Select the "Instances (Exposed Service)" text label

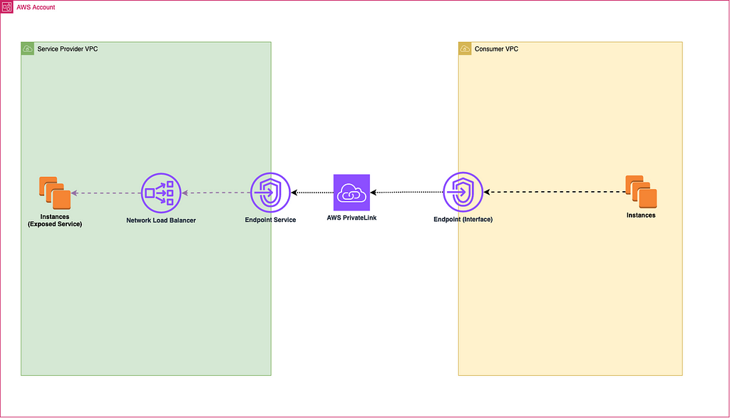pyautogui.click(x=55, y=220)
